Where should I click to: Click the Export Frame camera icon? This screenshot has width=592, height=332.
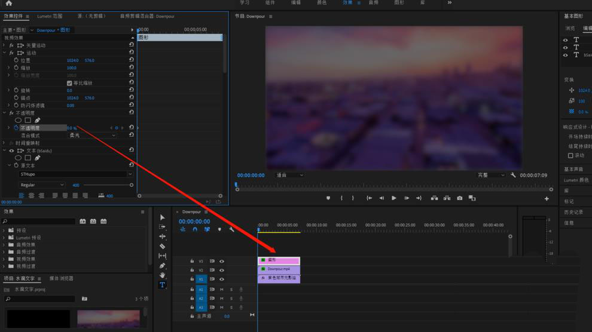[x=459, y=198]
